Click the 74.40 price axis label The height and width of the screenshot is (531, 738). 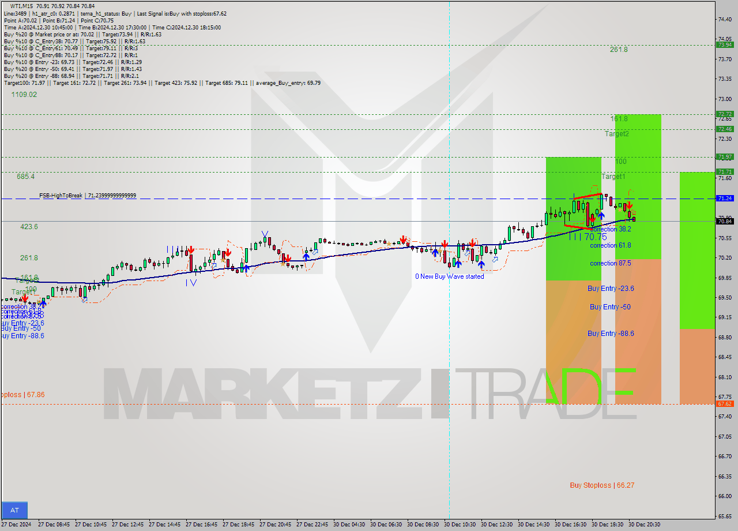click(x=725, y=19)
